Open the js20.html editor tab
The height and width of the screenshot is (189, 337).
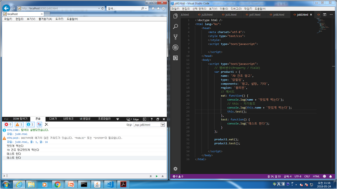(205, 15)
